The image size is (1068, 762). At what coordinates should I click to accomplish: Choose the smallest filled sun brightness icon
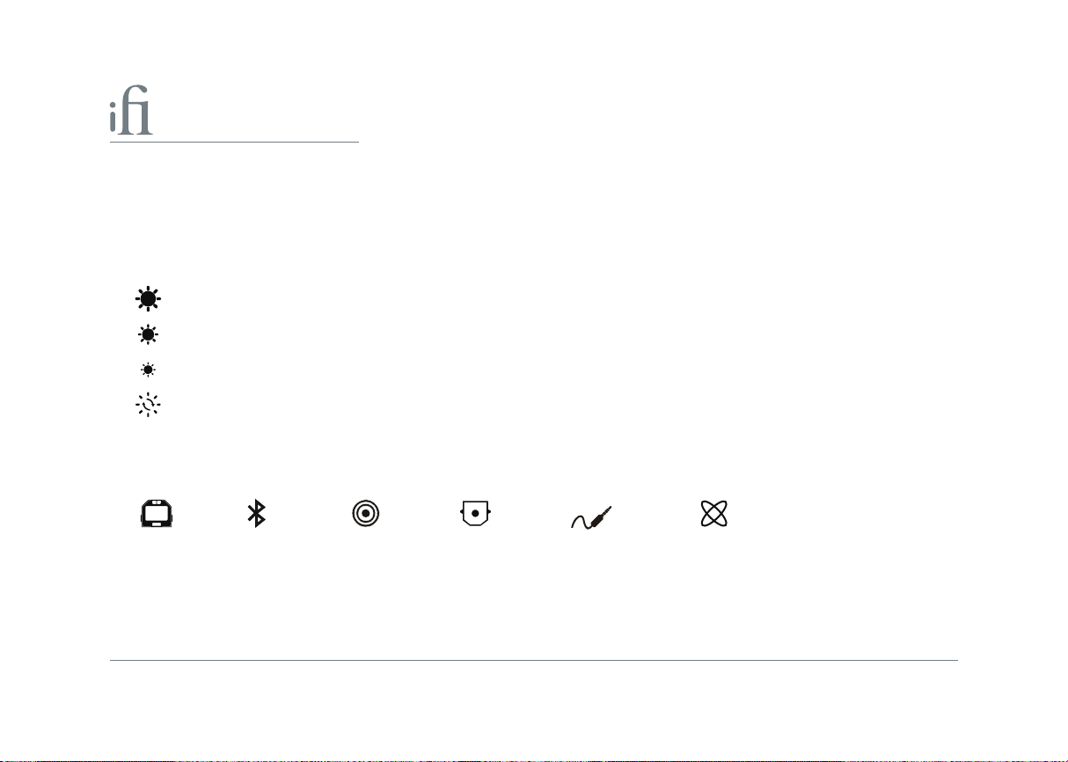[x=148, y=370]
